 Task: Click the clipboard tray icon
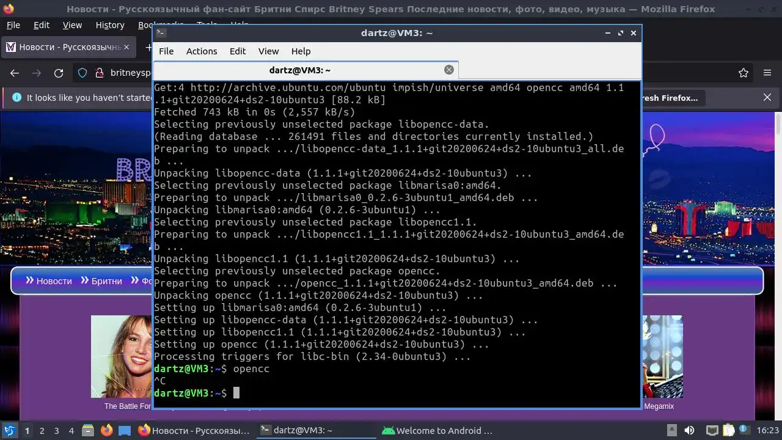pos(728,430)
